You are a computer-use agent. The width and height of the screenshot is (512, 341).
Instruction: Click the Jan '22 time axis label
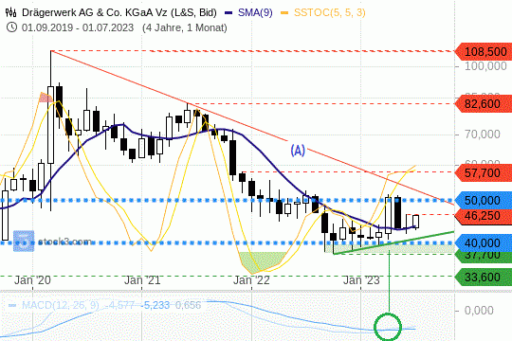pos(251,280)
